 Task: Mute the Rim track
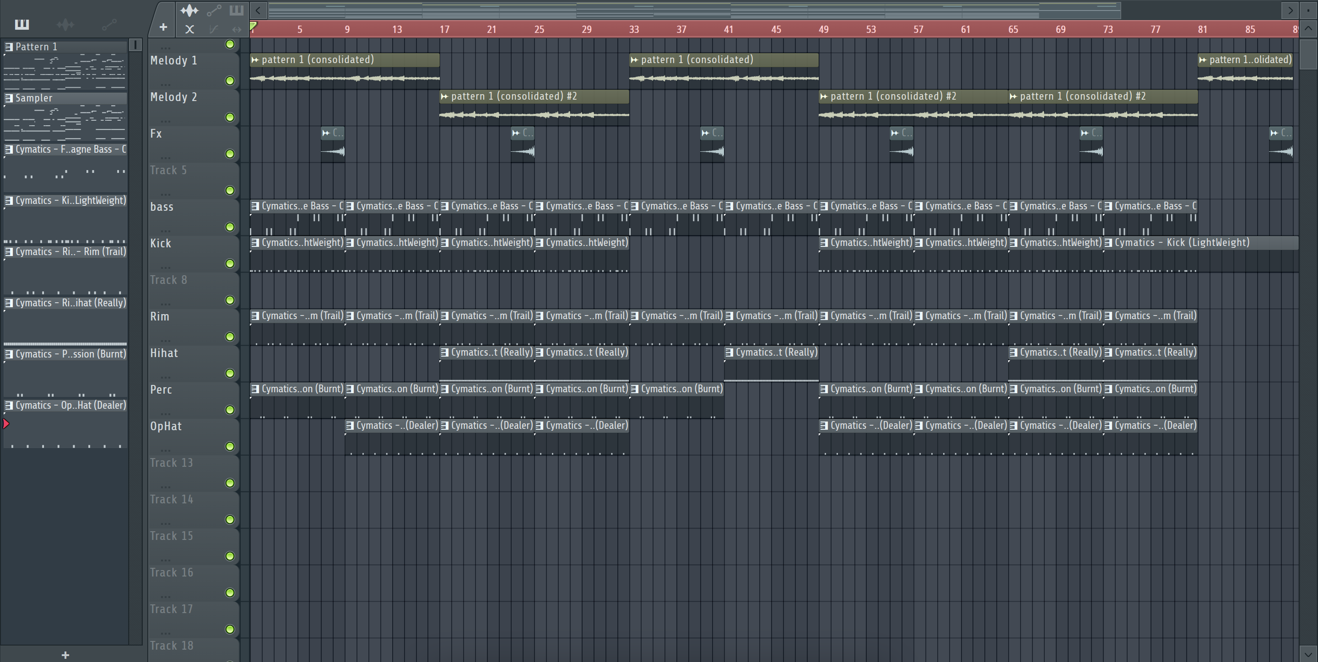[230, 337]
